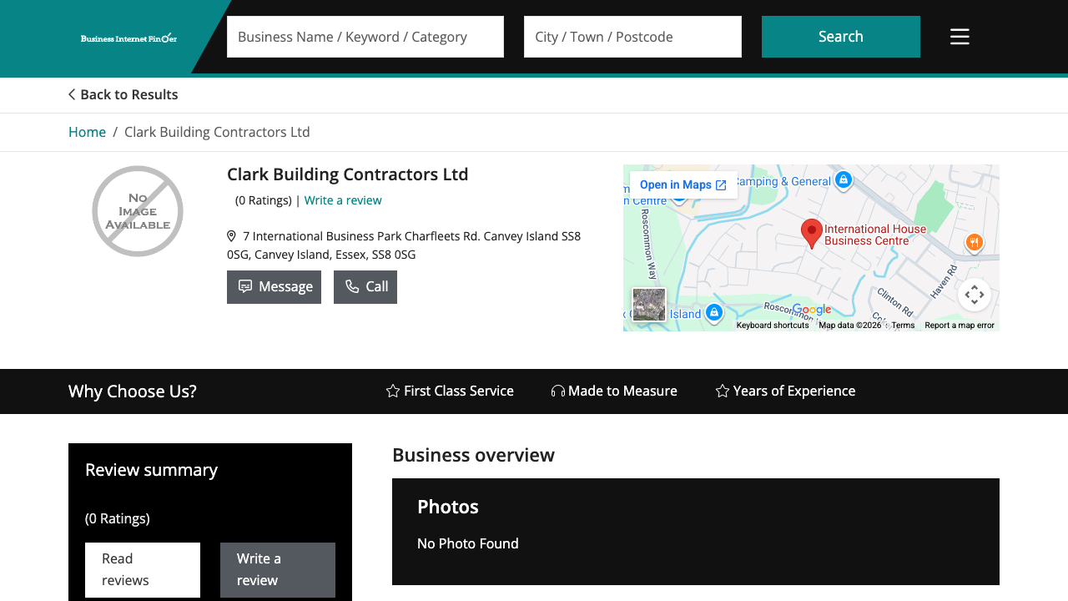The height and width of the screenshot is (601, 1068).
Task: Select Clark Building Contractors Ltd breadcrumb item
Action: (x=217, y=132)
